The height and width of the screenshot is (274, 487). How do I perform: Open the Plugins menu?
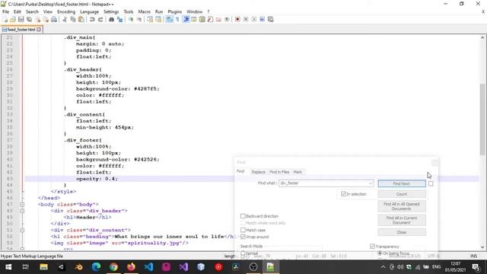click(174, 11)
